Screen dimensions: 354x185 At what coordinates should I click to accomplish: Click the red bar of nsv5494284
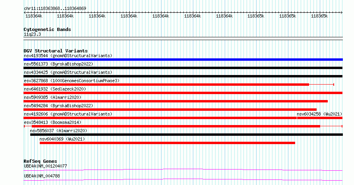170,110
